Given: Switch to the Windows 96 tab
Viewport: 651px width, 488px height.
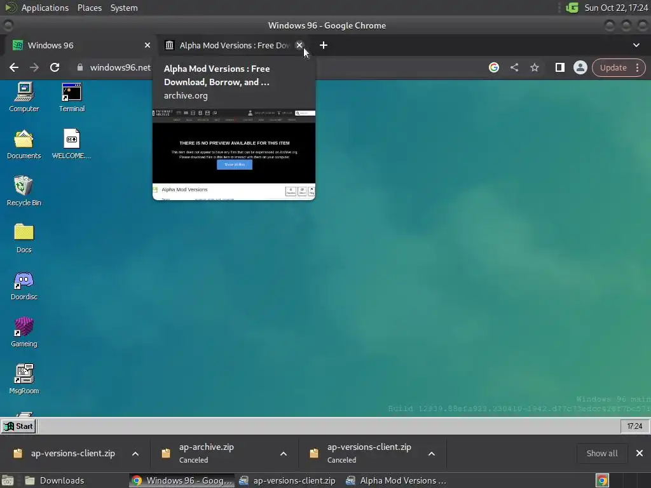Looking at the screenshot, I should click(x=79, y=45).
